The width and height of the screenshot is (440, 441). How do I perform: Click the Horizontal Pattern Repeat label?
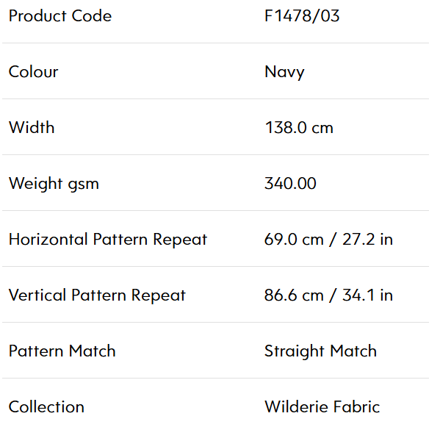[108, 240]
